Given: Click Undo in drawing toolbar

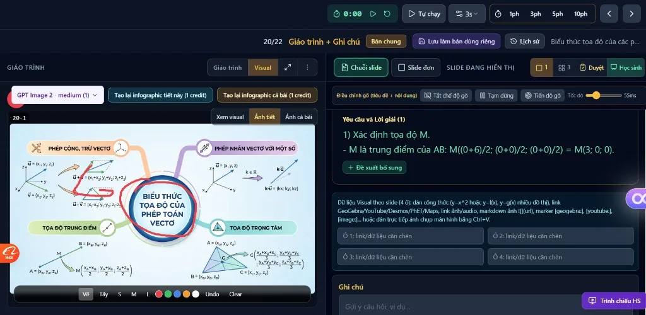Looking at the screenshot, I should coord(212,294).
